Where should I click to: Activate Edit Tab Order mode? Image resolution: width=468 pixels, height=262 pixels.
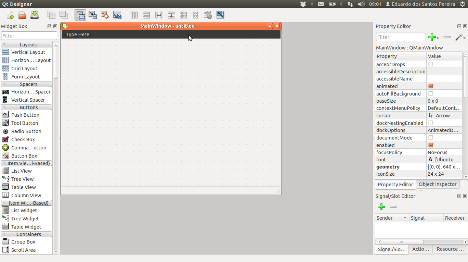coord(117,15)
